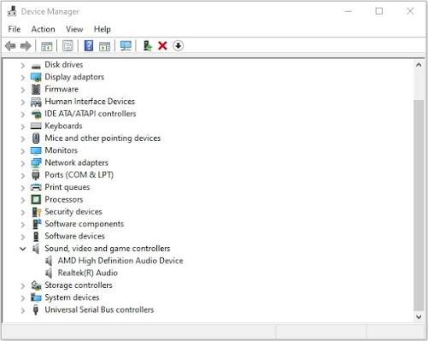
Task: Click the Back arrow toolbar icon
Action: [10, 45]
